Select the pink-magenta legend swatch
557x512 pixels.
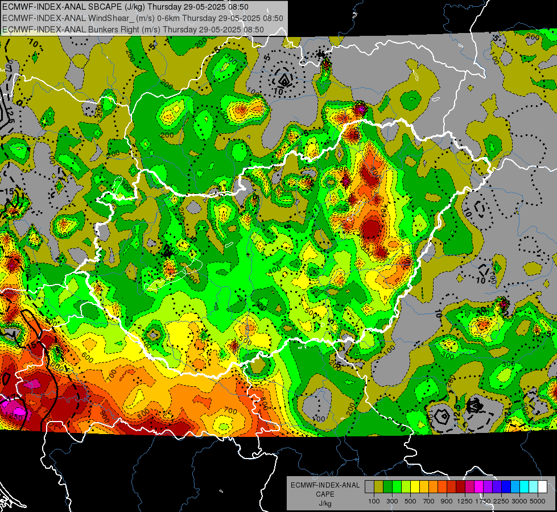(x=469, y=487)
